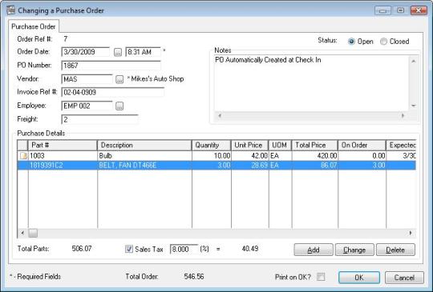Close the Changing a Purchase Order window
Viewport: 433px width, 292px height.
click(419, 10)
